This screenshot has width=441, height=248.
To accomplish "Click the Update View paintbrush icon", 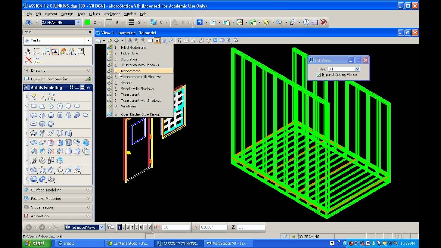I will tap(130, 41).
